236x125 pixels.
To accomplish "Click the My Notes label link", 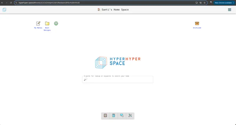I will tap(38, 28).
